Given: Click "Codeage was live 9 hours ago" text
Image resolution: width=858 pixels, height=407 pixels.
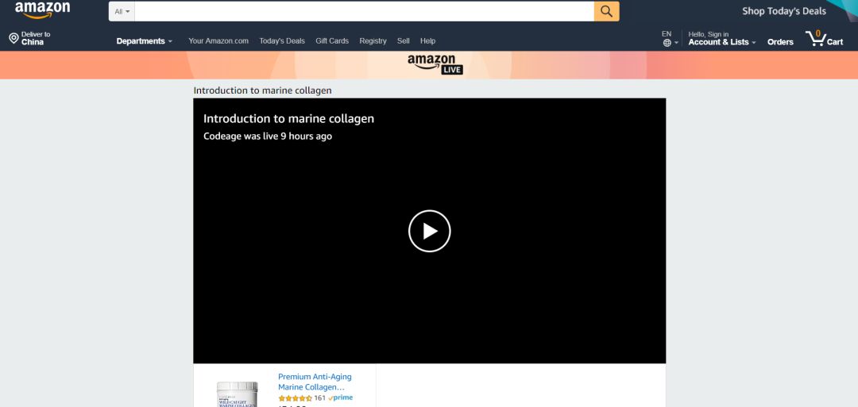Looking at the screenshot, I should [x=268, y=136].
